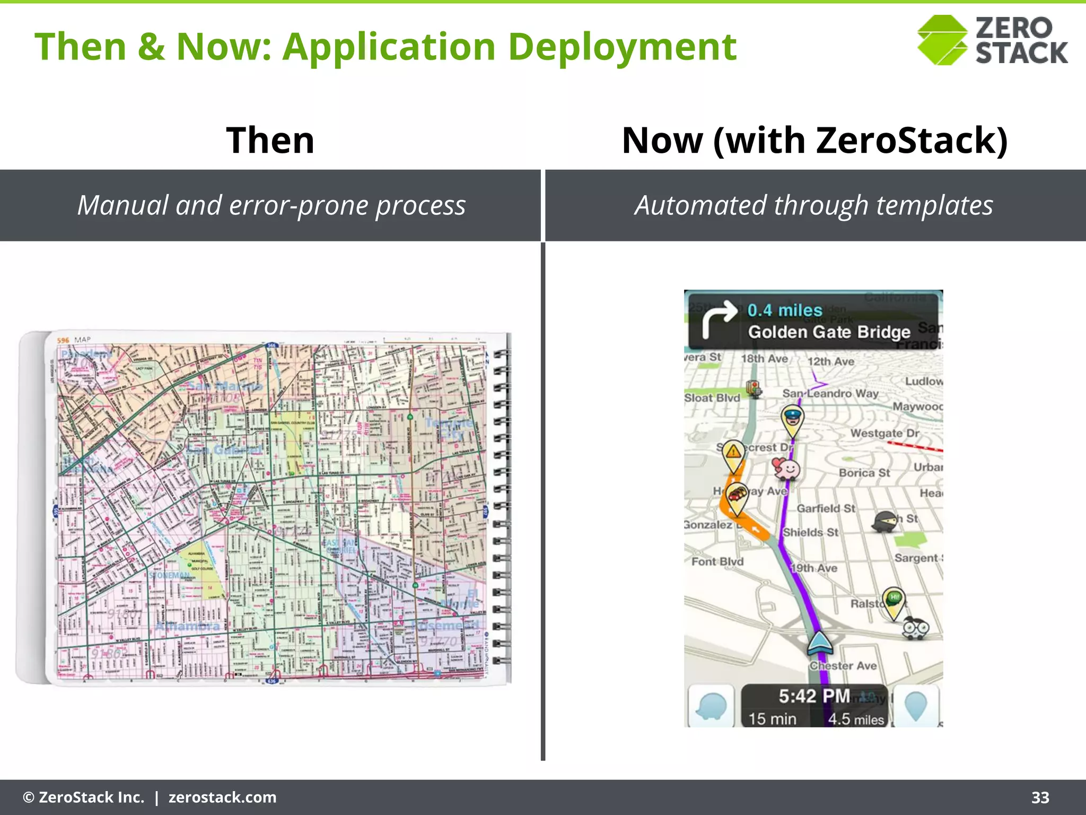The image size is (1086, 815).
Task: Click the paper map book image
Action: (x=264, y=508)
